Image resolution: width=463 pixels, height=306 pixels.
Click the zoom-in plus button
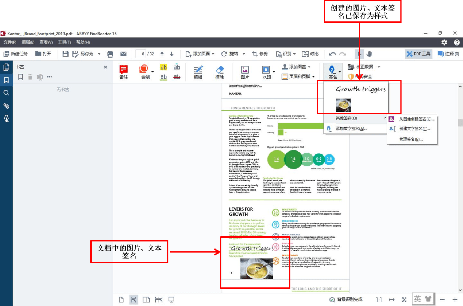455,299
